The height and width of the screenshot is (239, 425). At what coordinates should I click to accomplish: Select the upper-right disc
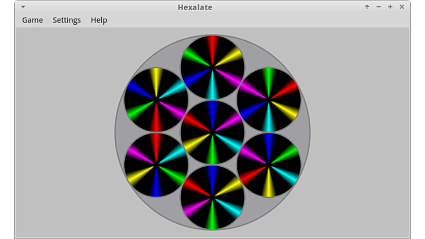(269, 100)
